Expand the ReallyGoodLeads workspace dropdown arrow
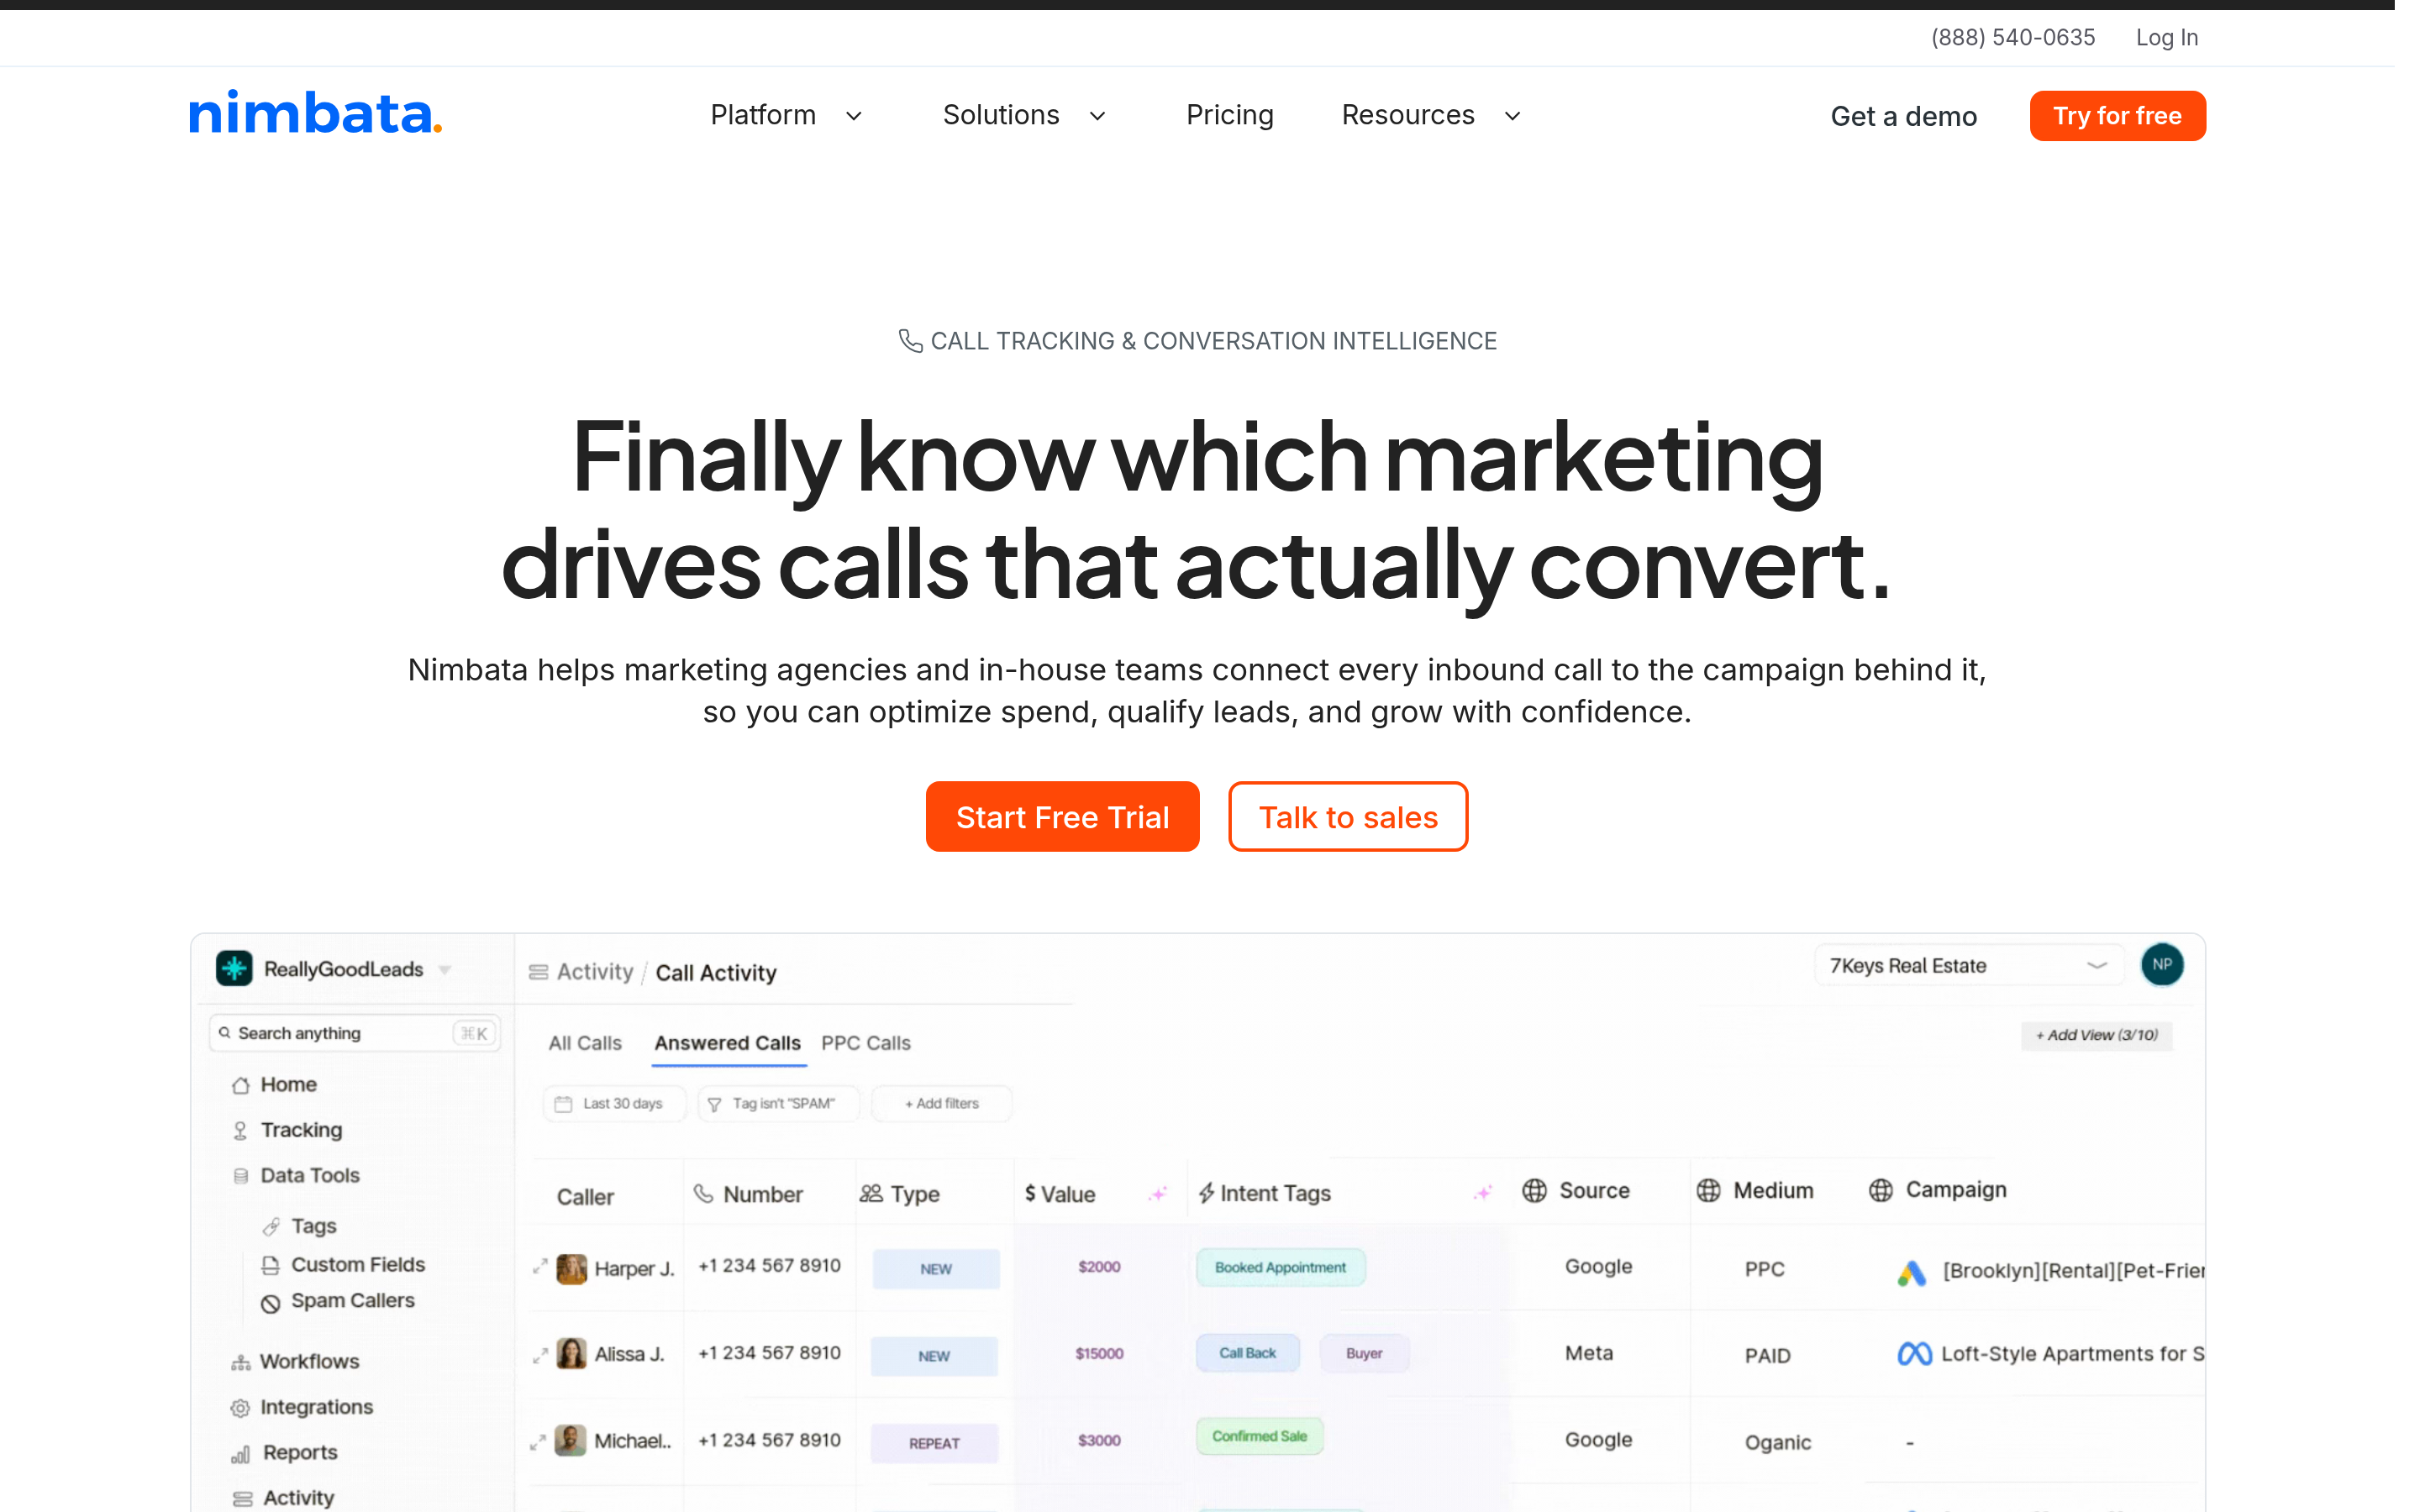Screen dimensions: 2420x1512 pos(445,969)
